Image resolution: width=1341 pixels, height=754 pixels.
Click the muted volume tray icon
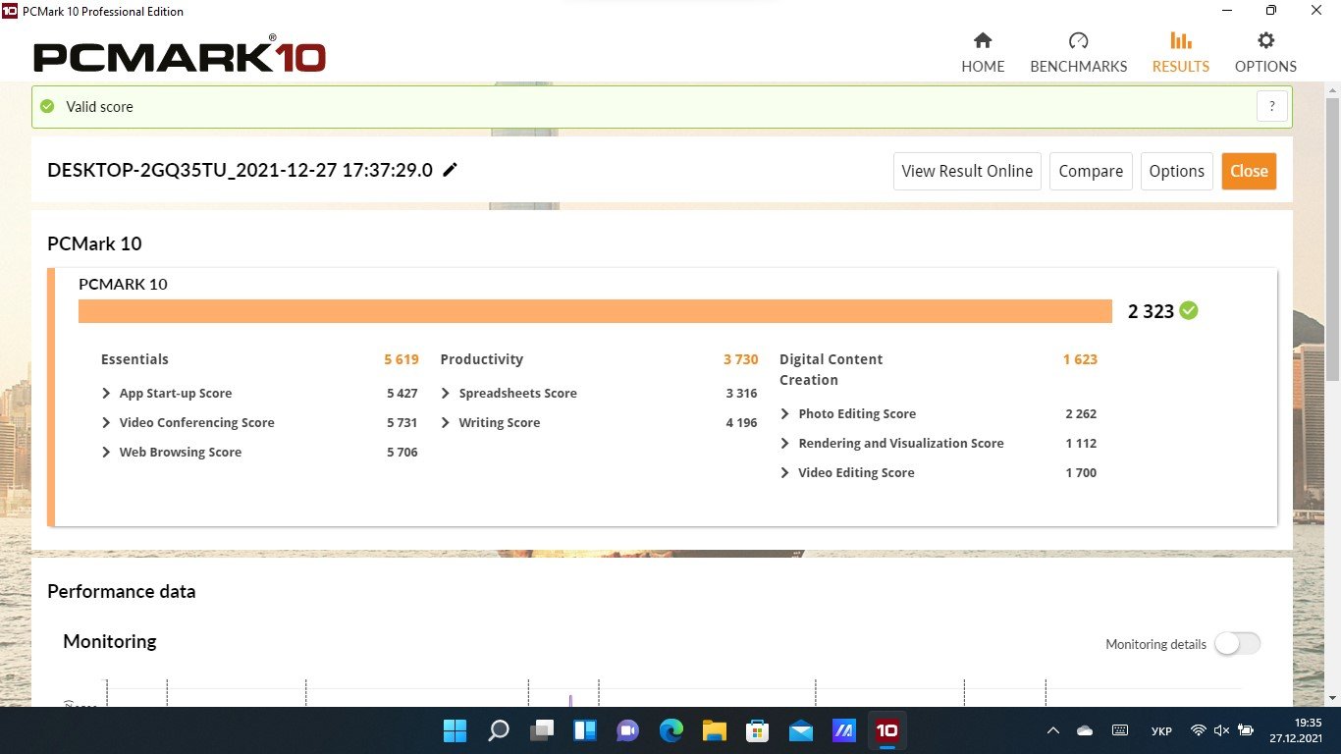(1222, 730)
